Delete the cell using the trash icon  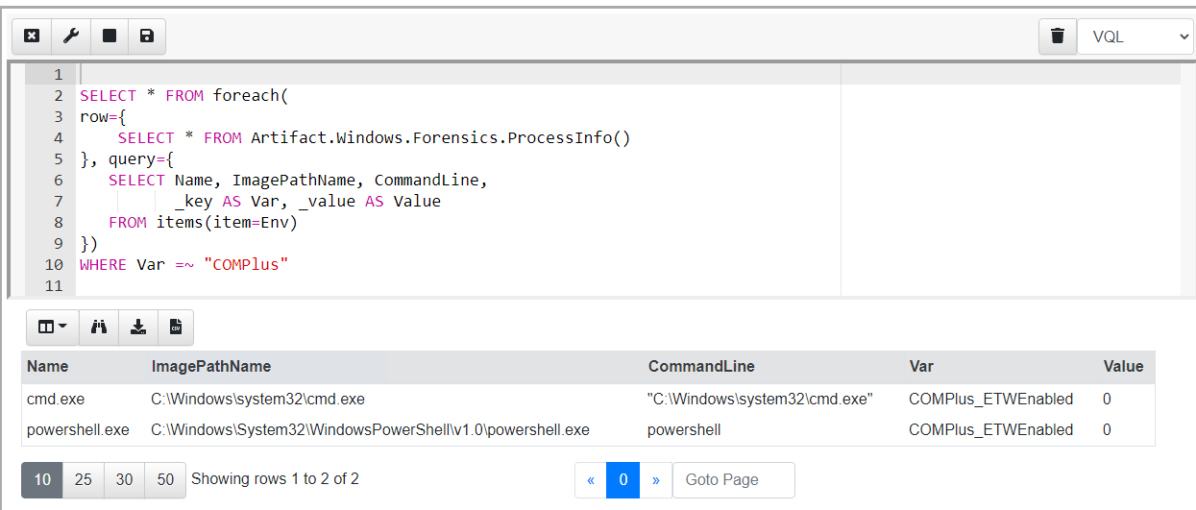pos(1058,36)
